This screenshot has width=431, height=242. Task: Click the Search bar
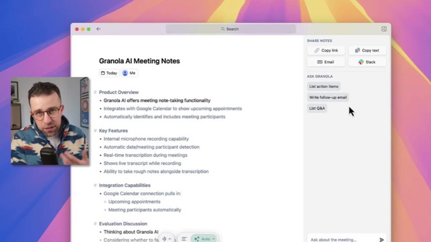(x=230, y=29)
